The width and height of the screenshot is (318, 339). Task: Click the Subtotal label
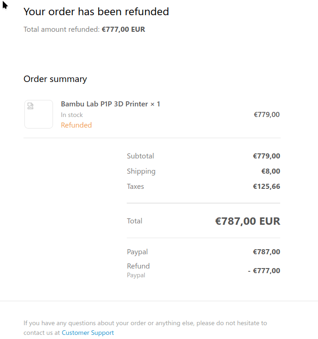140,156
